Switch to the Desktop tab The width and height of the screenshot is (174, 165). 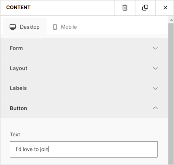[x=25, y=27]
